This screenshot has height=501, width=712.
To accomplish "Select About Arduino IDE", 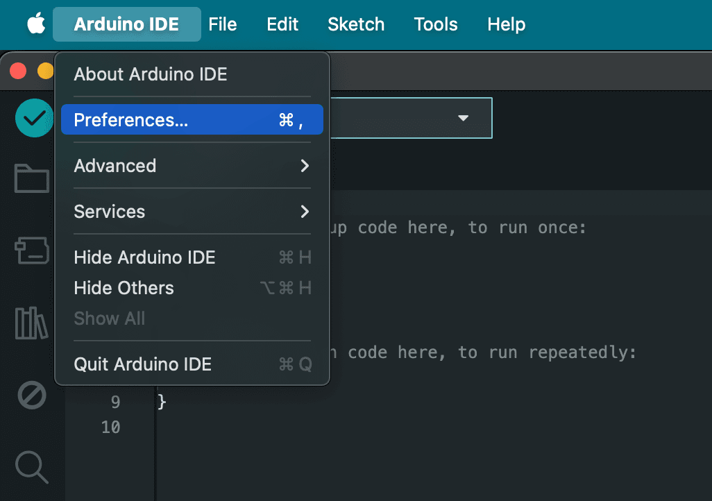I will [192, 74].
